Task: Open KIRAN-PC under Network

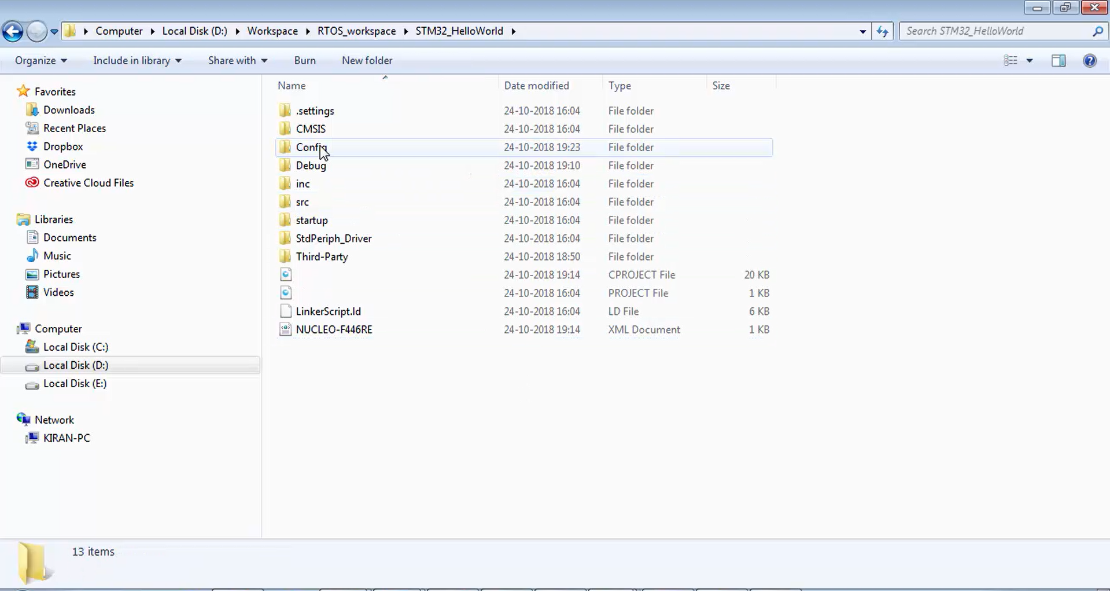Action: click(67, 438)
